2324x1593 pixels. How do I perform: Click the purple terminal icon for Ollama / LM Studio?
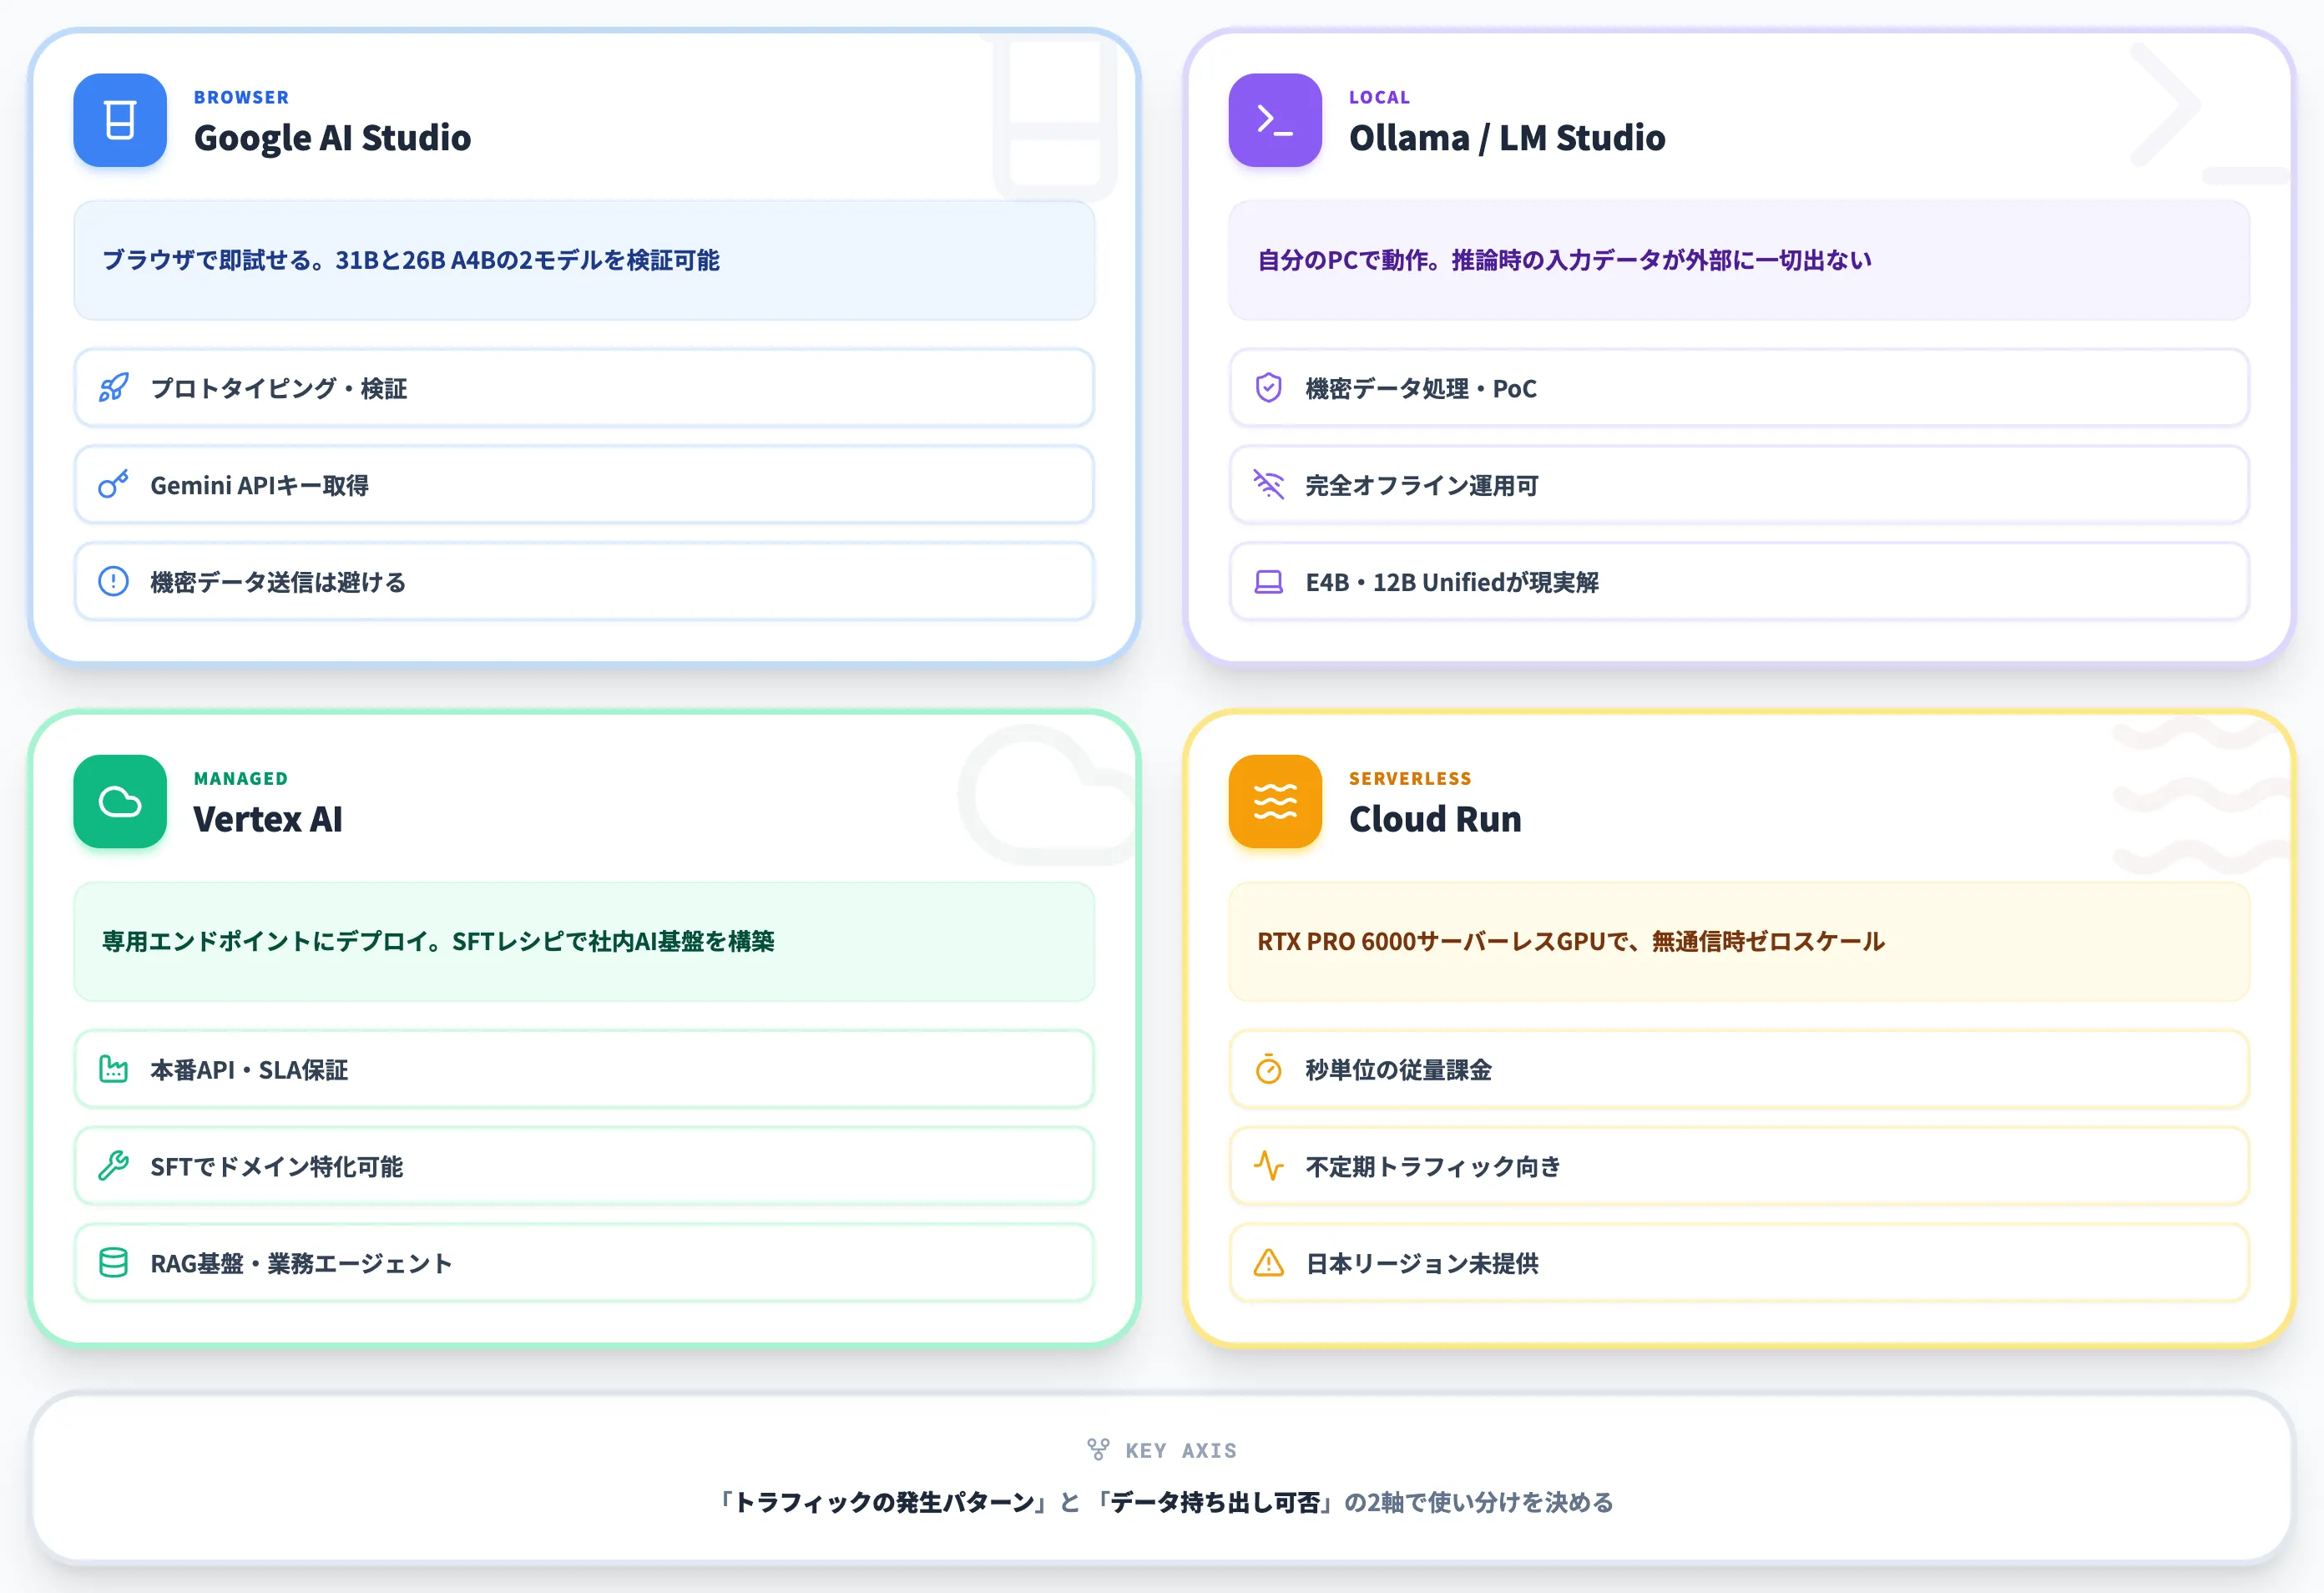click(1275, 120)
